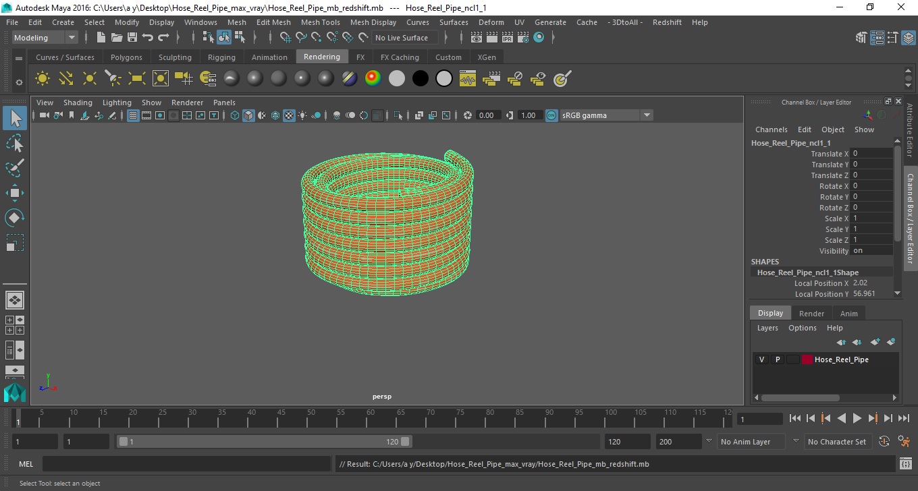
Task: Toggle film gate in viewport toolbar
Action: click(x=146, y=115)
